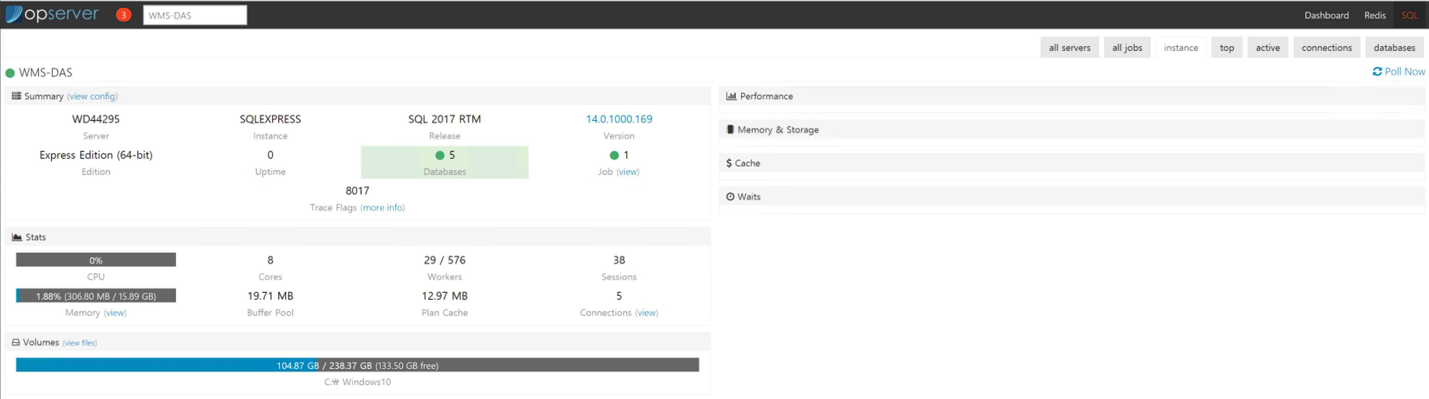This screenshot has height=399, width=1429.
Task: Click the green dot beside Databases count
Action: [440, 155]
